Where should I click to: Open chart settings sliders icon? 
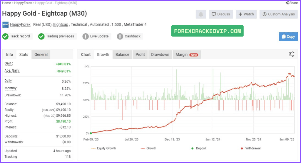coord(291,54)
